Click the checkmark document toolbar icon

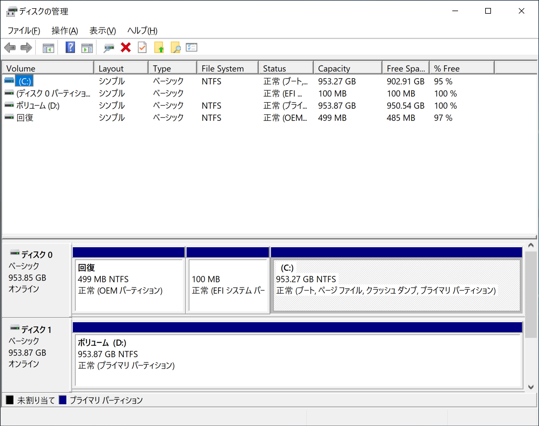click(142, 47)
